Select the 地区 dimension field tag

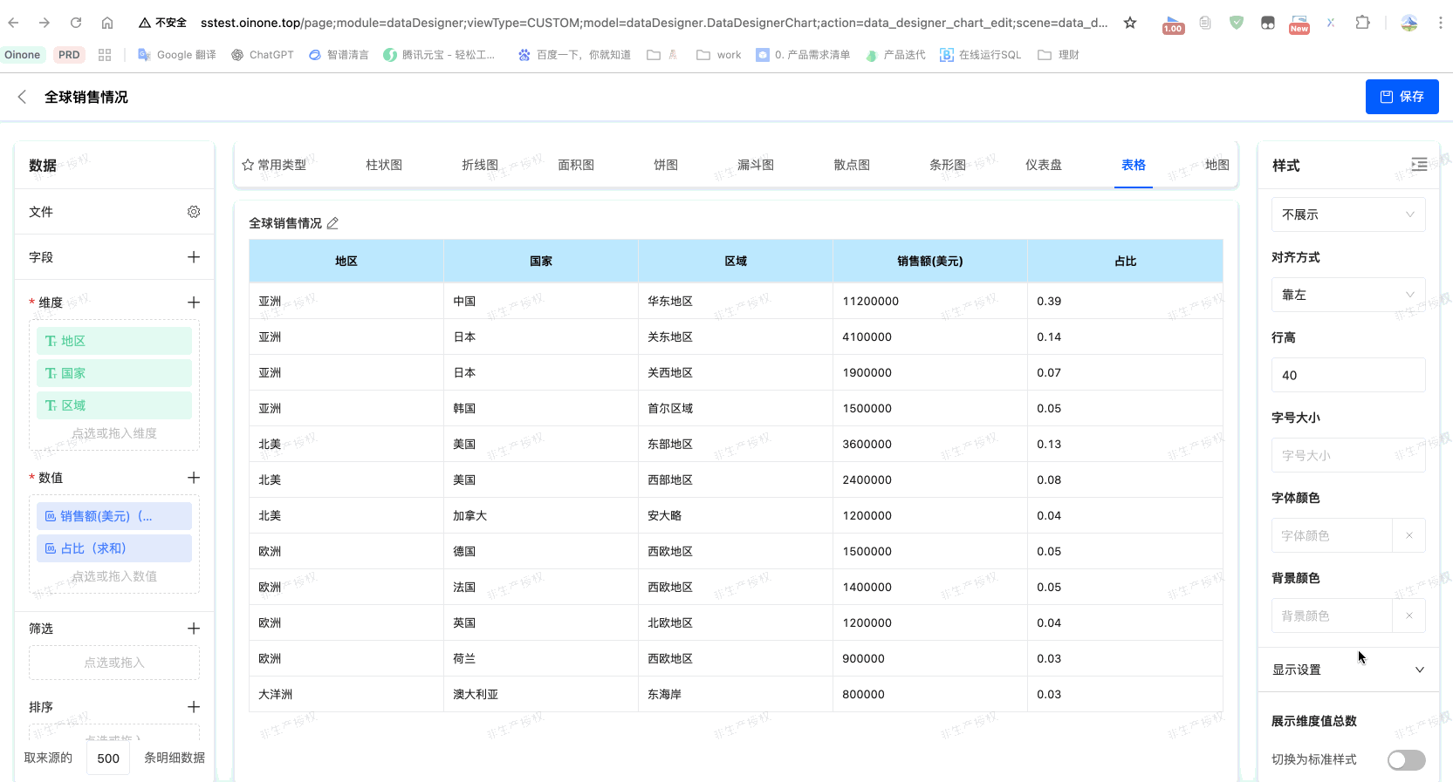click(114, 341)
